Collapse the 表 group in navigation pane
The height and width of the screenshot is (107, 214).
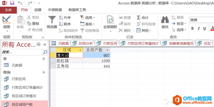[44, 59]
